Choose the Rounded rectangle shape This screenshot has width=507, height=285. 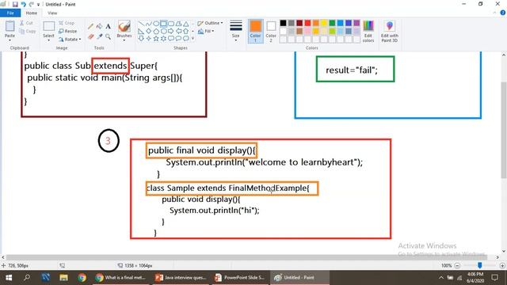click(x=171, y=24)
